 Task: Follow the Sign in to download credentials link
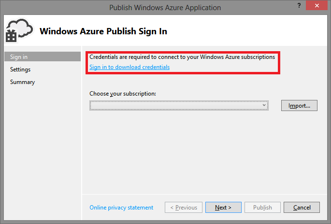coord(130,67)
